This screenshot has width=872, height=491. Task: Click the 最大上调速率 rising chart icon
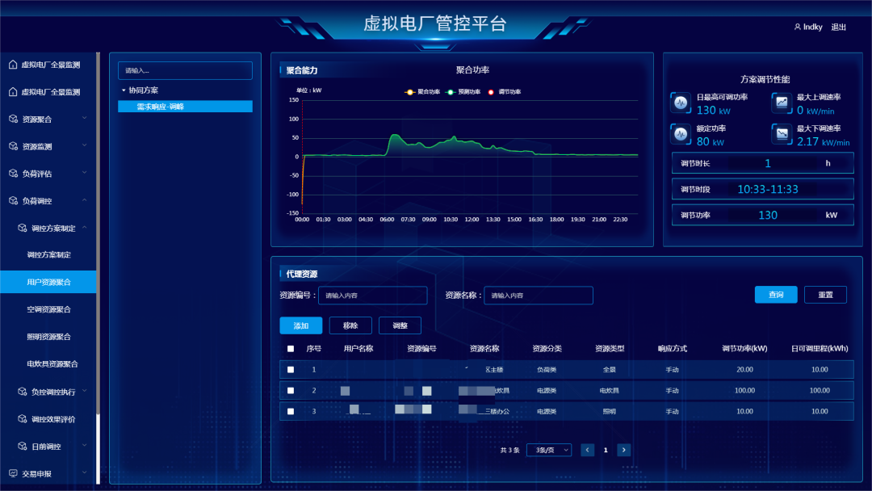781,103
